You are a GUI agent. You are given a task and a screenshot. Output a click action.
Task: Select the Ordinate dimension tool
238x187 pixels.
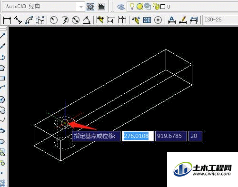point(40,20)
